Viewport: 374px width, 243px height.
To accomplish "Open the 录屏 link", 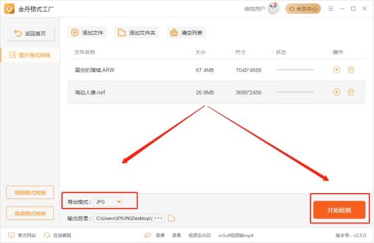I will point(160,236).
